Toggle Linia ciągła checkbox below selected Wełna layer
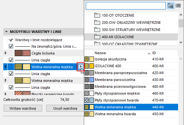This screenshot has width=184, height=125. point(11,74)
